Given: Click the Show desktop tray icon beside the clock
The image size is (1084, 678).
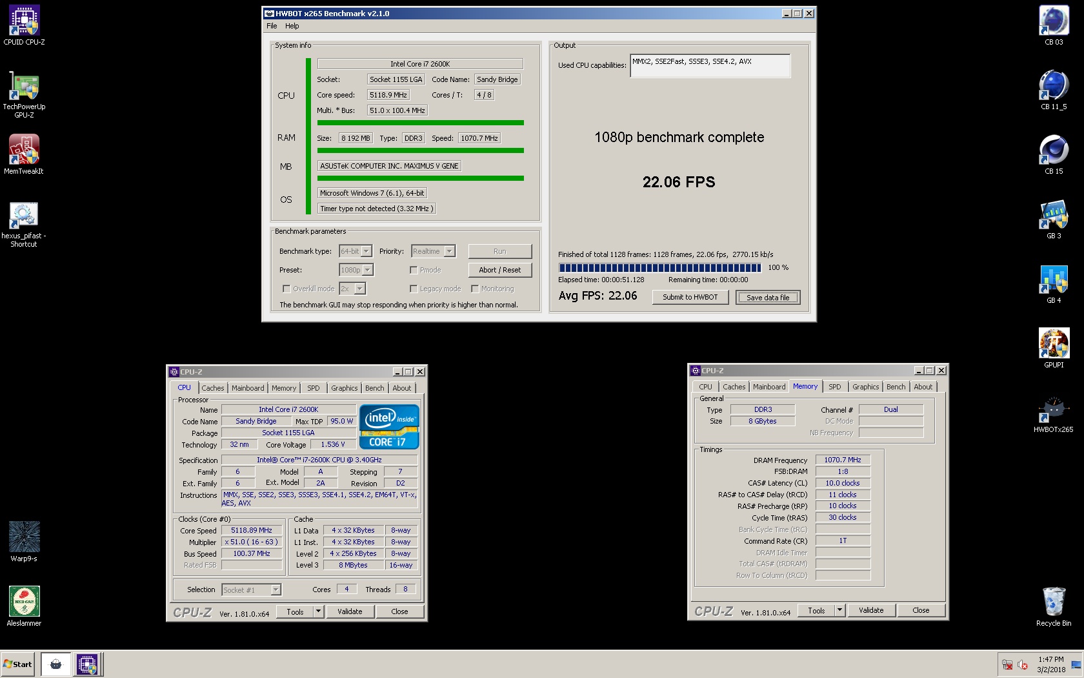Looking at the screenshot, I should (x=1076, y=664).
